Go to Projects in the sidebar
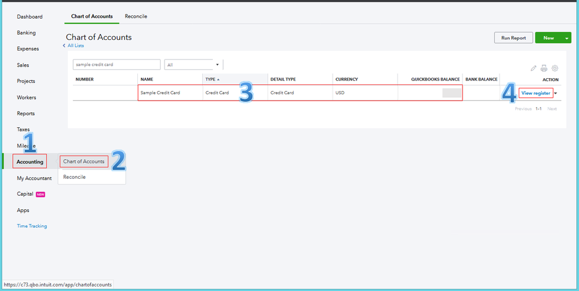The height and width of the screenshot is (291, 579). click(26, 81)
